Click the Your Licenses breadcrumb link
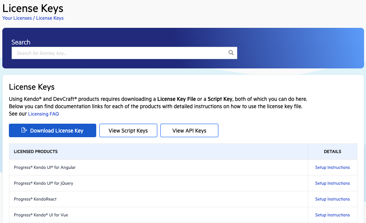Screen dimensions: 366x223 pyautogui.click(x=17, y=18)
